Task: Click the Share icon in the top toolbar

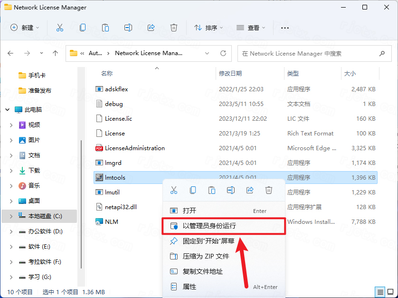Action: 151,28
